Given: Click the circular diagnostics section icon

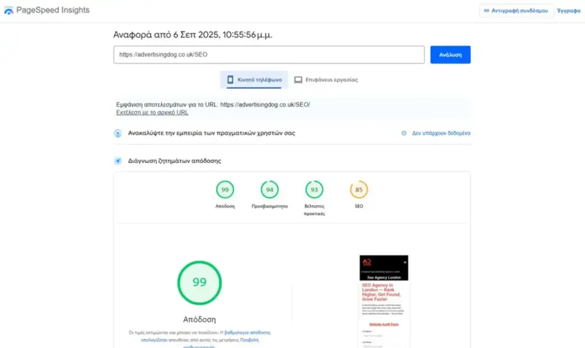Looking at the screenshot, I should coord(117,160).
